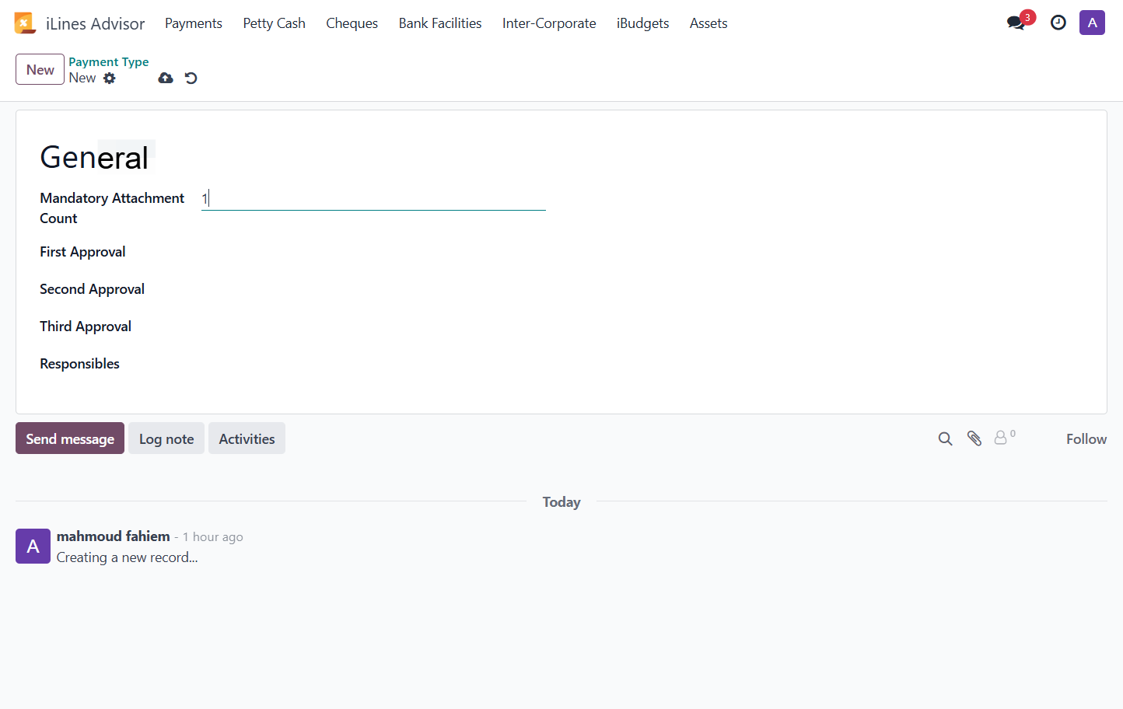
Task: Open the Payments menu
Action: (x=194, y=23)
